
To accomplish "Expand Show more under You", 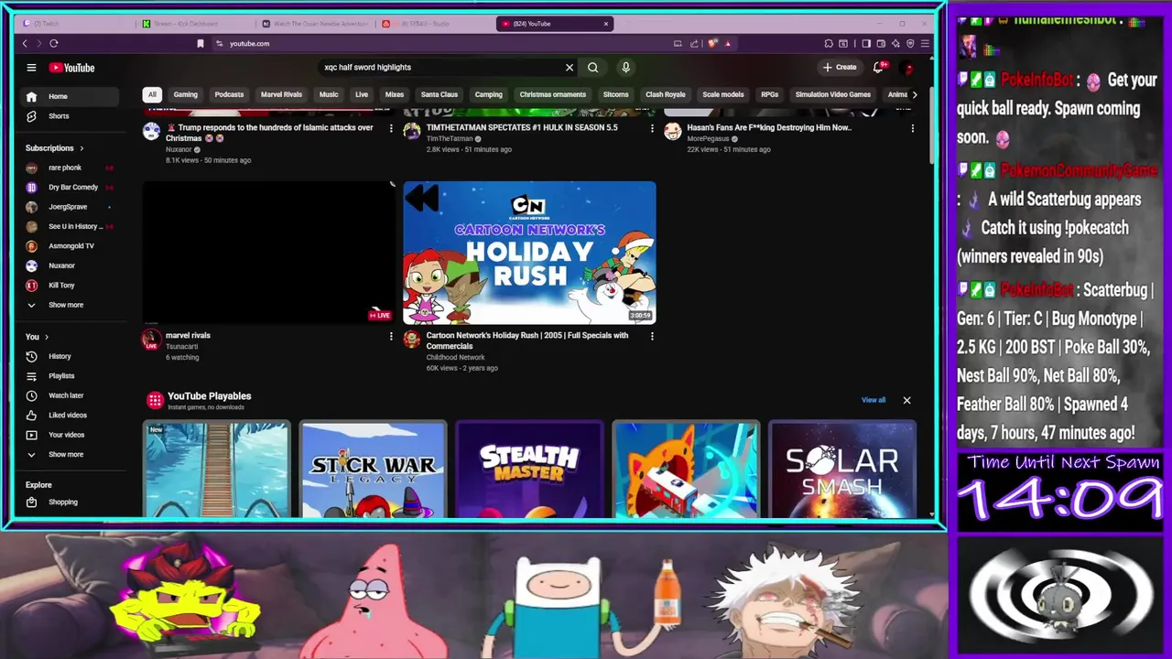I will click(x=66, y=455).
